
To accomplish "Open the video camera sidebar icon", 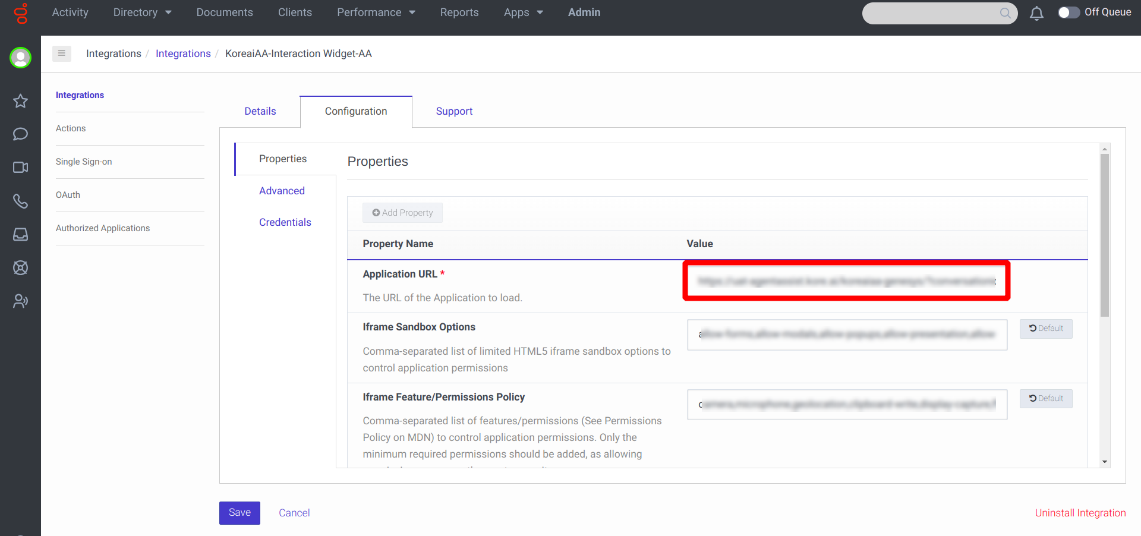I will click(20, 168).
